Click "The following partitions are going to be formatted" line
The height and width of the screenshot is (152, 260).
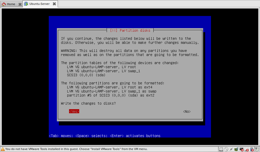112,83
